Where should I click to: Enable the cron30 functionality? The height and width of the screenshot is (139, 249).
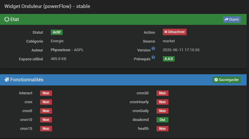pos(163,93)
